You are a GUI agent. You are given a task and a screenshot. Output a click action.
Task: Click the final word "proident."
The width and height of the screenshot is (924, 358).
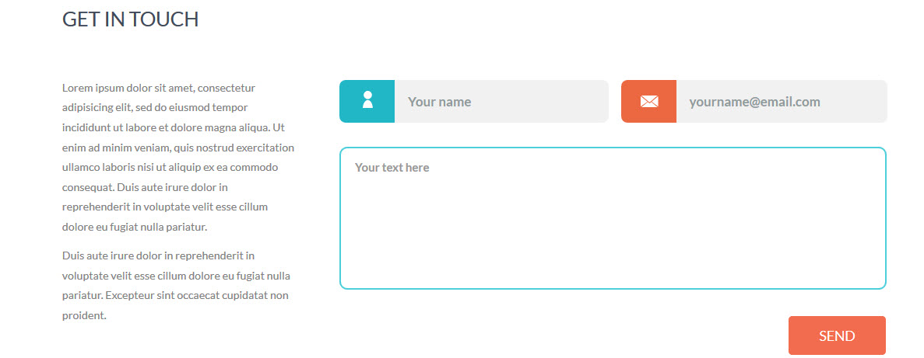84,315
